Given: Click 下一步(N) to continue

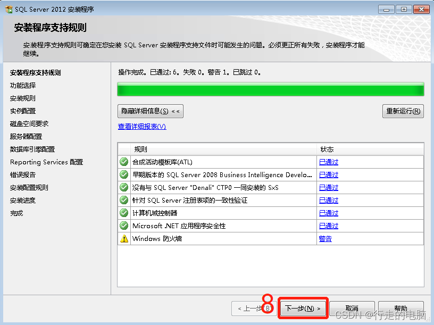Looking at the screenshot, I should (x=303, y=308).
